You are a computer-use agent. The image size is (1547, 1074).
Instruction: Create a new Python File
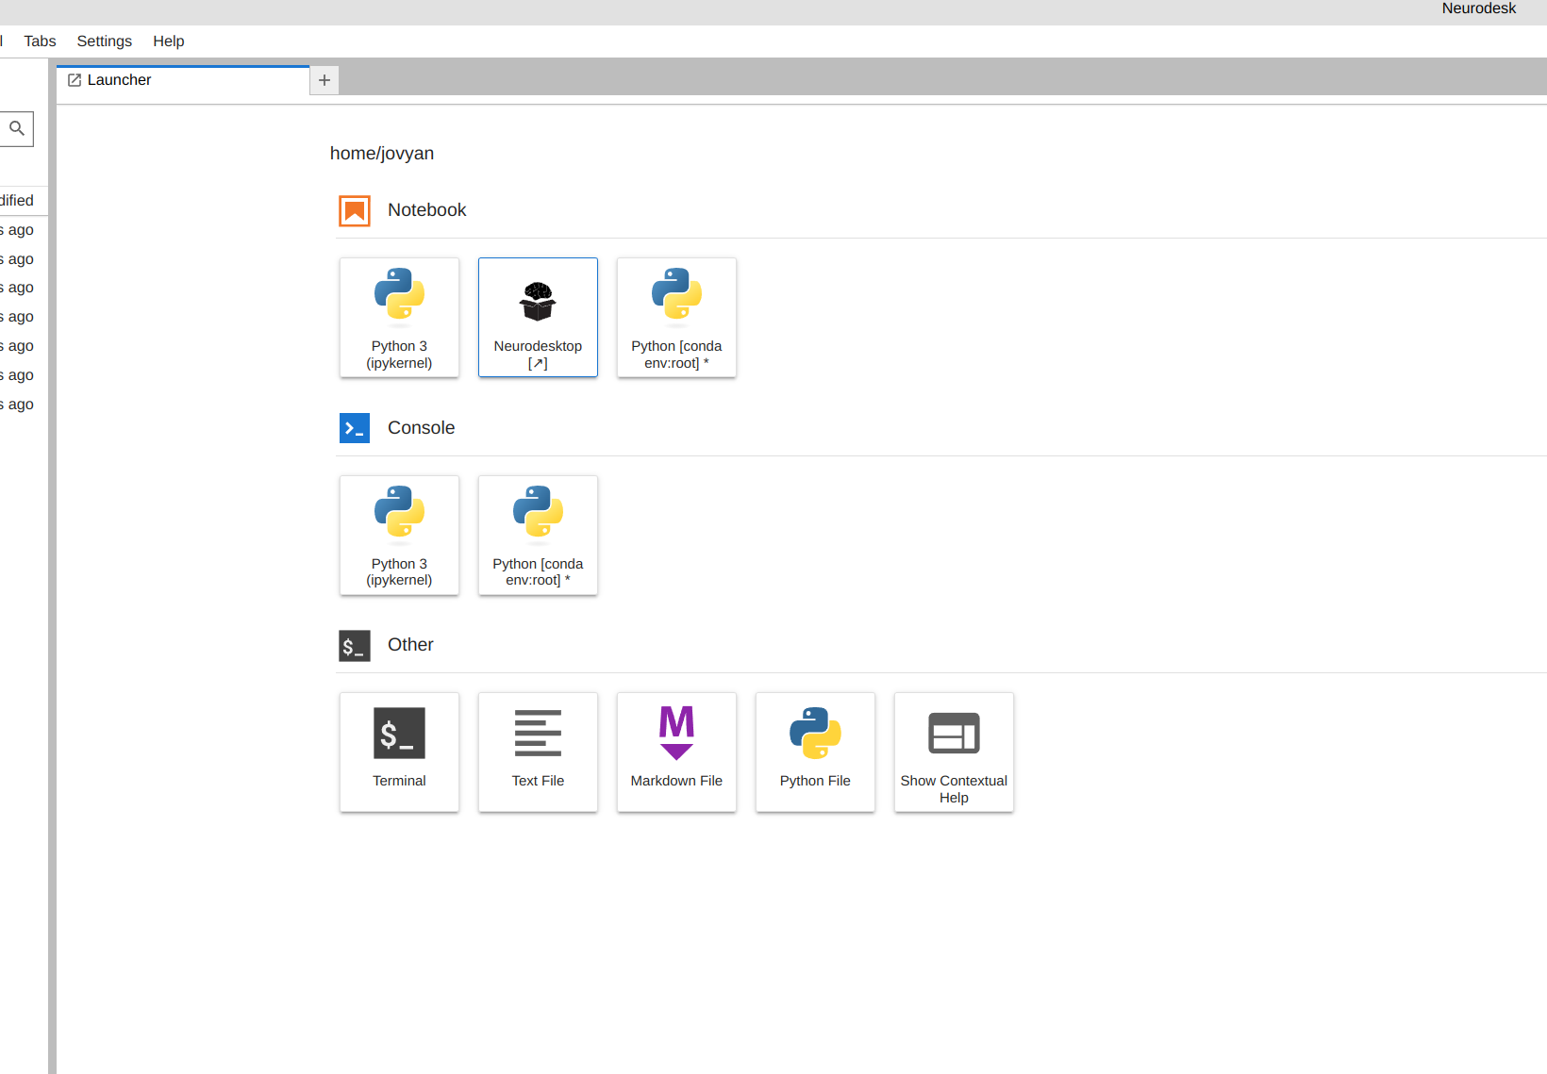(x=815, y=752)
